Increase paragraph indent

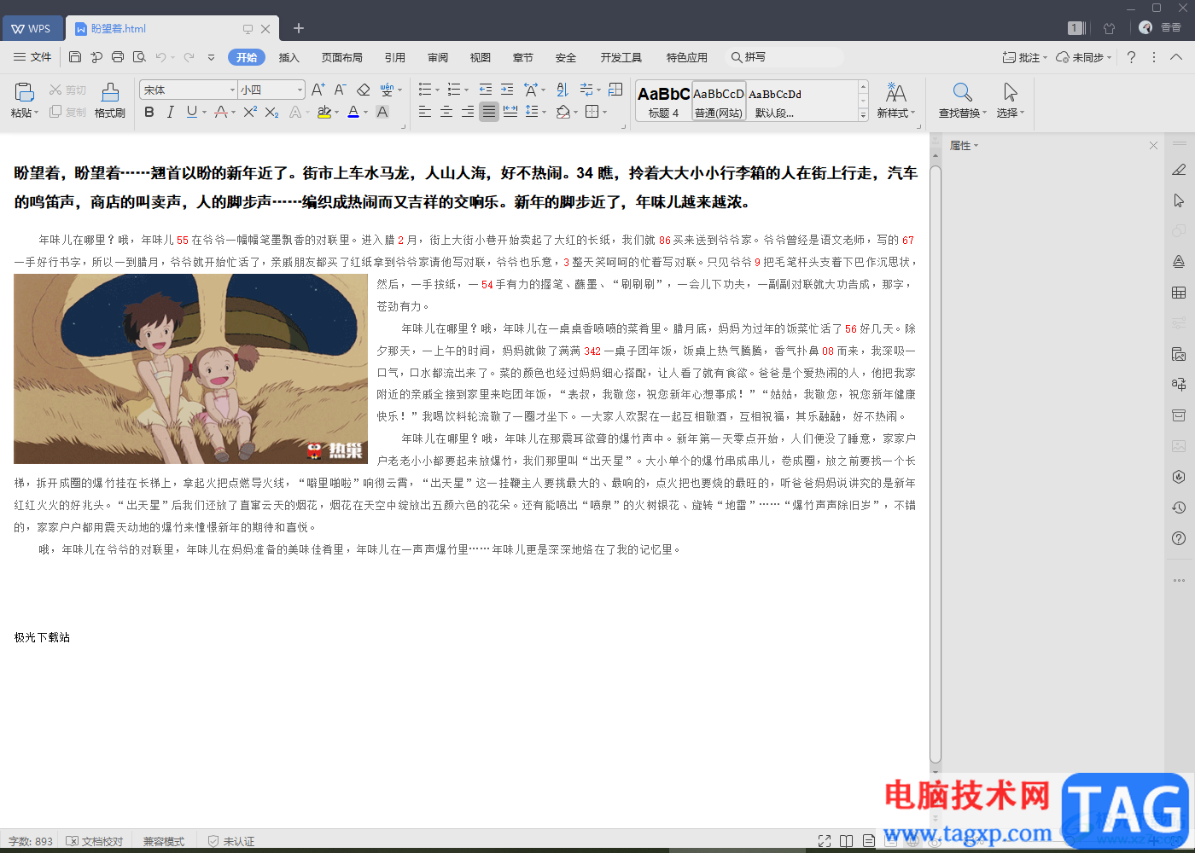tap(507, 90)
